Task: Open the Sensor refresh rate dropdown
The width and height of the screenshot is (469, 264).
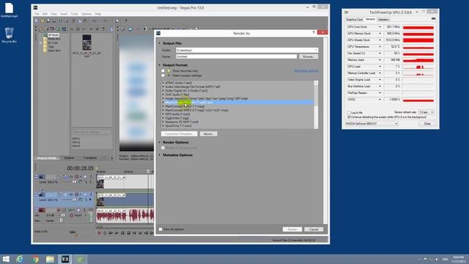Action: click(426, 112)
